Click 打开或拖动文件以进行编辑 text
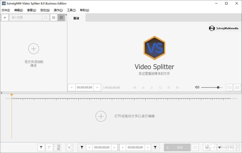This screenshot has width=242, height=153. [x=135, y=116]
